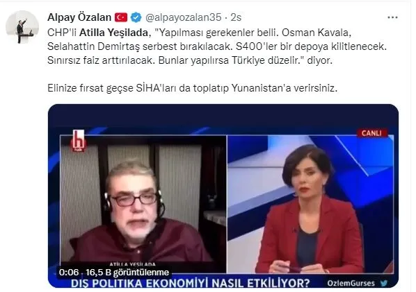Click the bold Atilla Yeşilada name

coord(113,33)
